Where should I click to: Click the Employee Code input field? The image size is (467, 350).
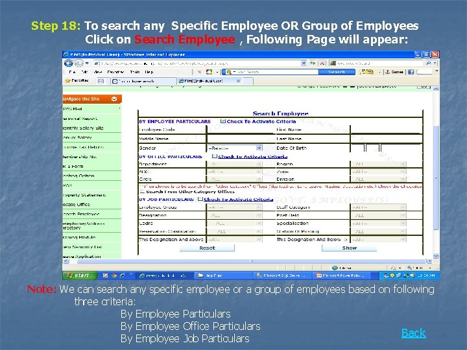(x=241, y=130)
